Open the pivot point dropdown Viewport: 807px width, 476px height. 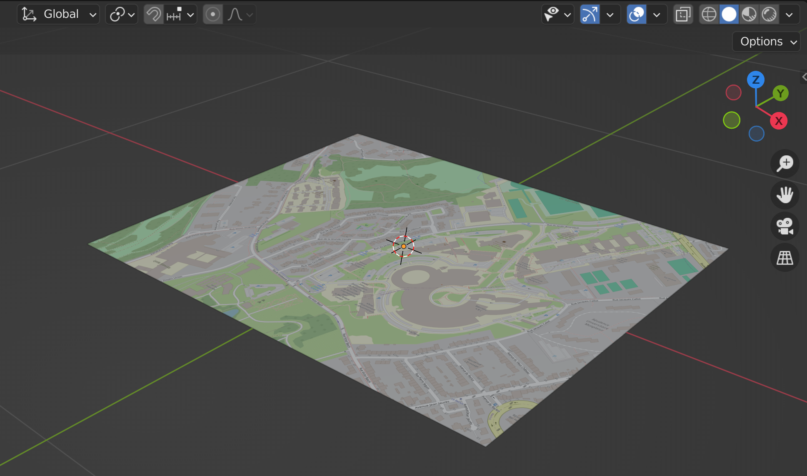tap(122, 14)
